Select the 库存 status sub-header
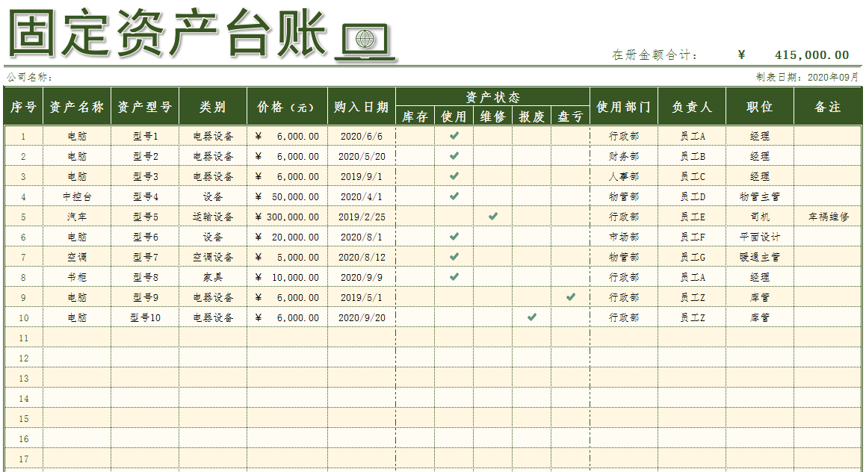 [x=415, y=116]
